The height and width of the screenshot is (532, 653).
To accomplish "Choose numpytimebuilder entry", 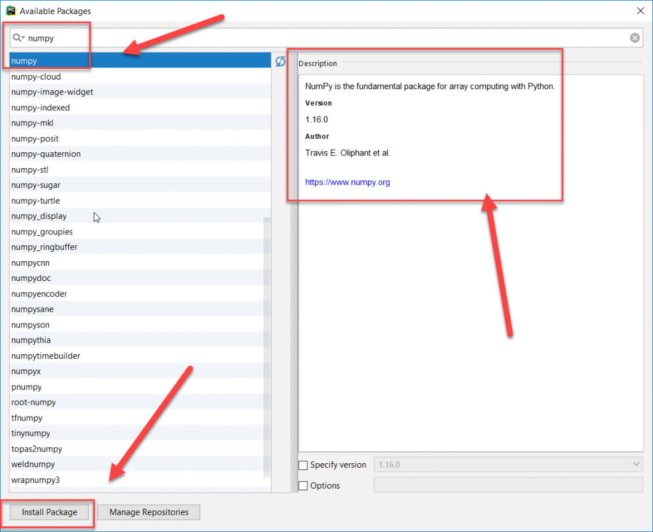I will point(140,356).
